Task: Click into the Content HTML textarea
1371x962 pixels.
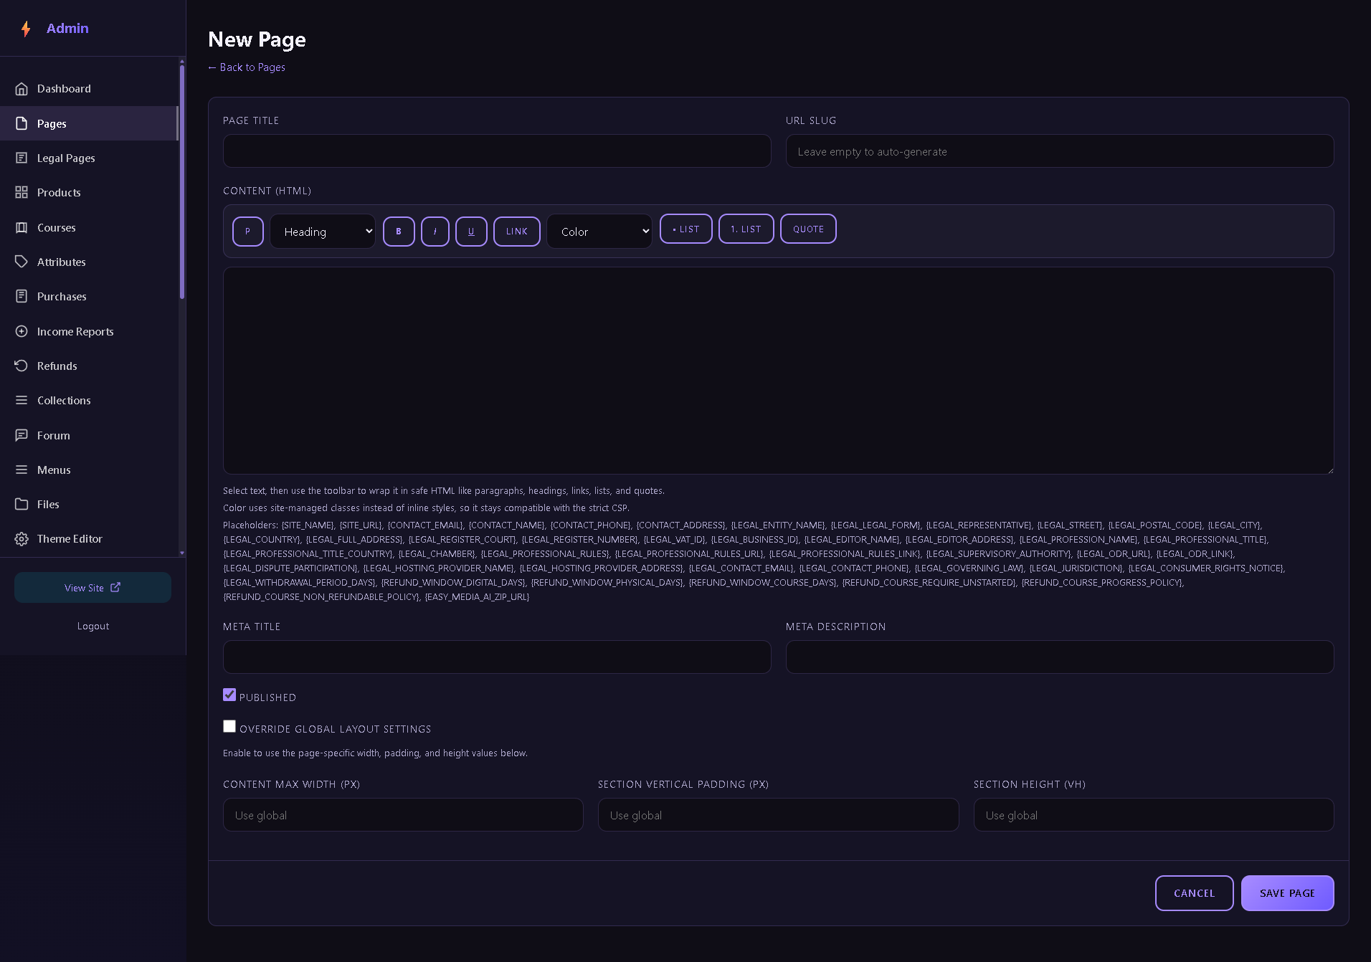Action: click(x=778, y=371)
